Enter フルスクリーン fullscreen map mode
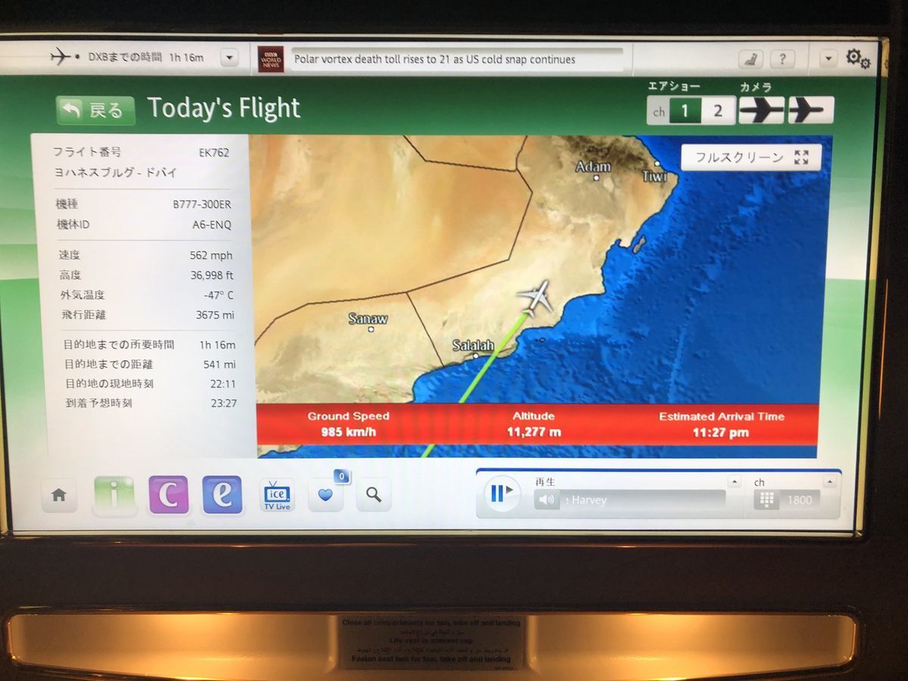The height and width of the screenshot is (681, 908). click(x=751, y=157)
